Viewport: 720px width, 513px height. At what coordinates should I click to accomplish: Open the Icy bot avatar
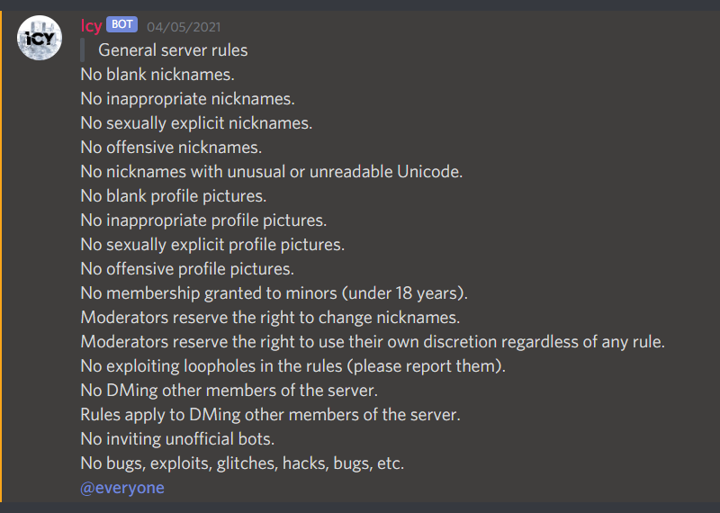tap(40, 38)
